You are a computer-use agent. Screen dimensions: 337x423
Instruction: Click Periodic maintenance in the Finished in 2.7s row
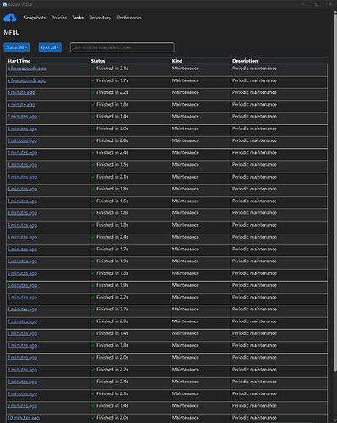point(254,309)
